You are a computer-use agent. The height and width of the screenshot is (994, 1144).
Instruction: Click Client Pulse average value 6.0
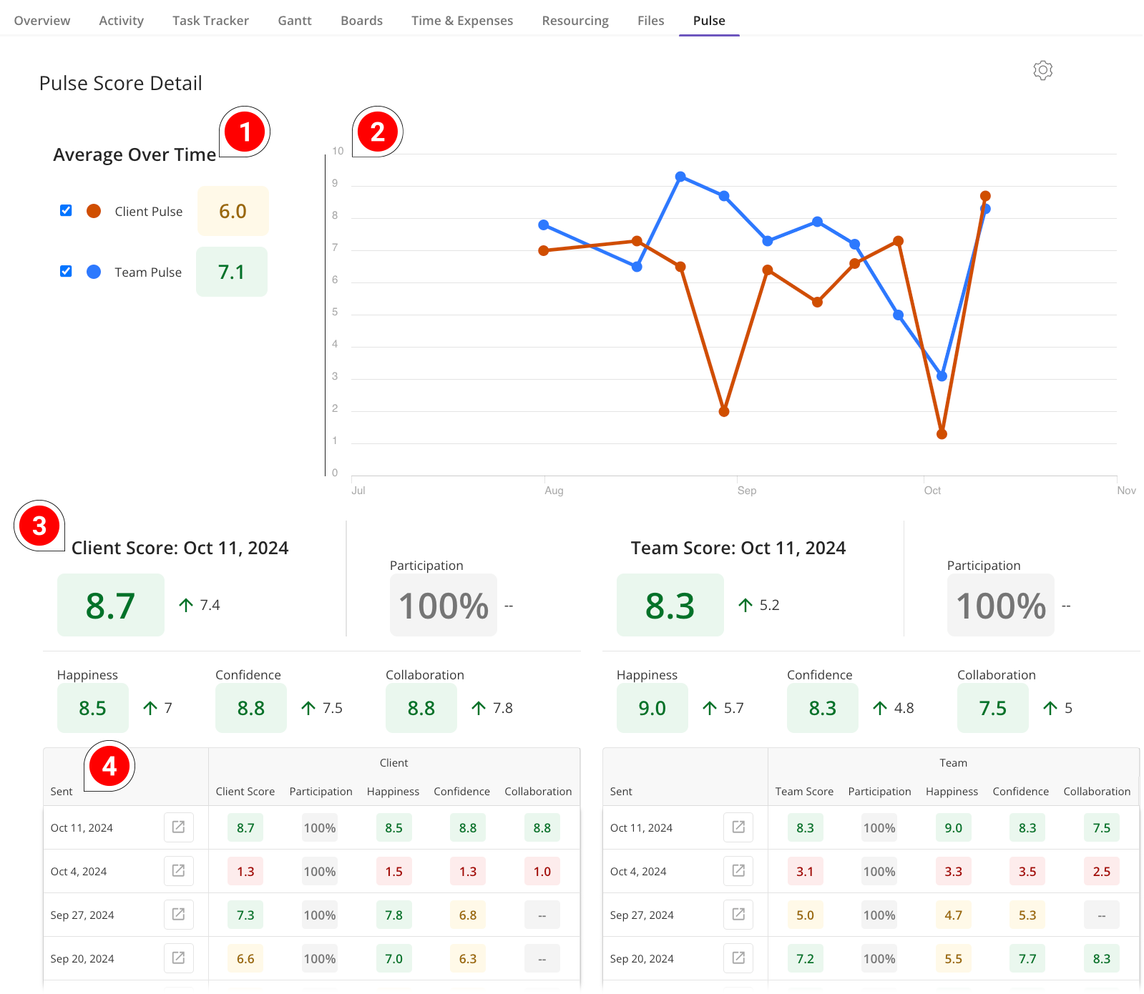click(x=233, y=211)
